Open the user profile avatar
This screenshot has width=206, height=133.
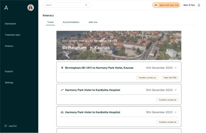coord(31,8)
